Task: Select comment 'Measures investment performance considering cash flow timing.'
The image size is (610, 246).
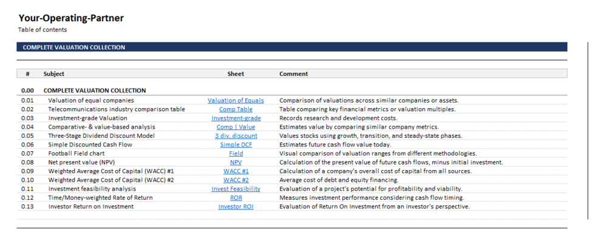Action: 371,198
